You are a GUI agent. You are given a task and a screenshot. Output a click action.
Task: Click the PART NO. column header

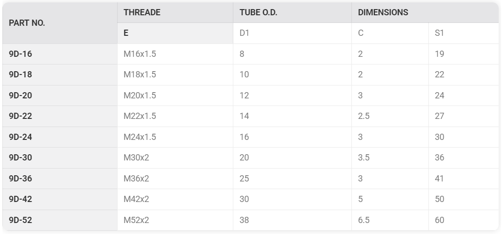[x=60, y=23]
